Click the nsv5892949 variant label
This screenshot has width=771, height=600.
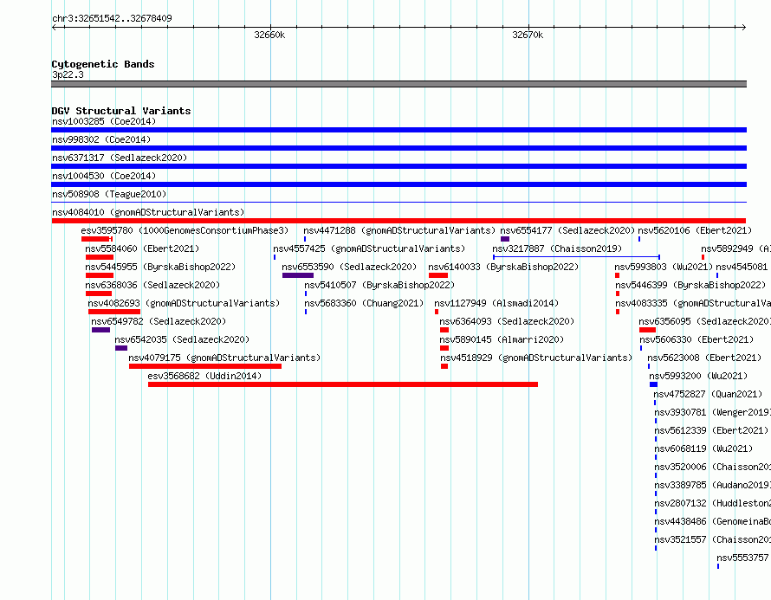click(x=735, y=248)
